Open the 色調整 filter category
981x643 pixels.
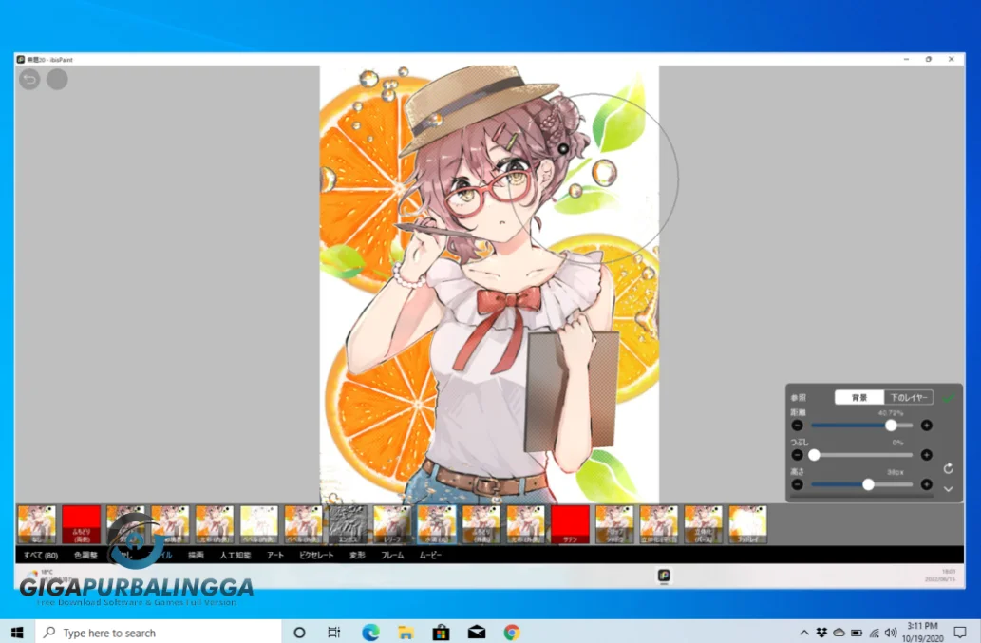click(x=85, y=555)
